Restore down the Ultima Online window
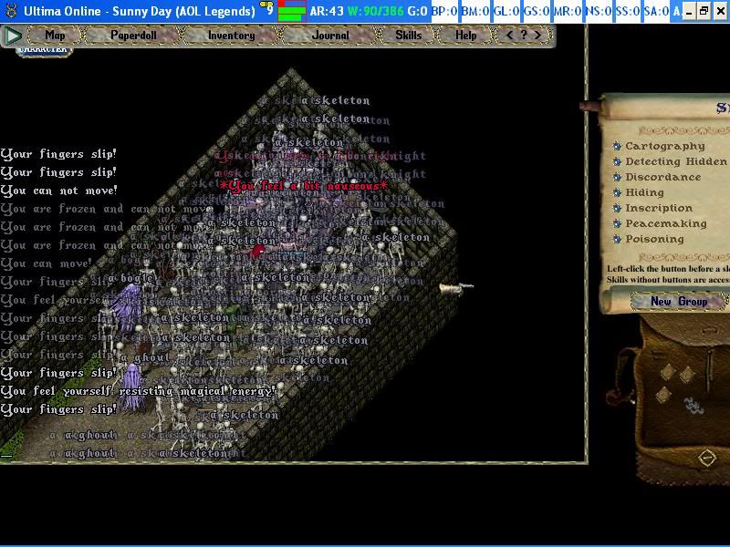The height and width of the screenshot is (547, 730). pos(704,11)
